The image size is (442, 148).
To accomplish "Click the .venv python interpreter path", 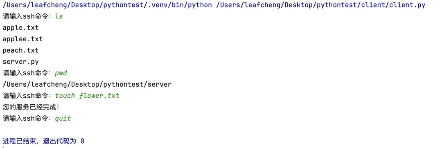I will [x=107, y=5].
